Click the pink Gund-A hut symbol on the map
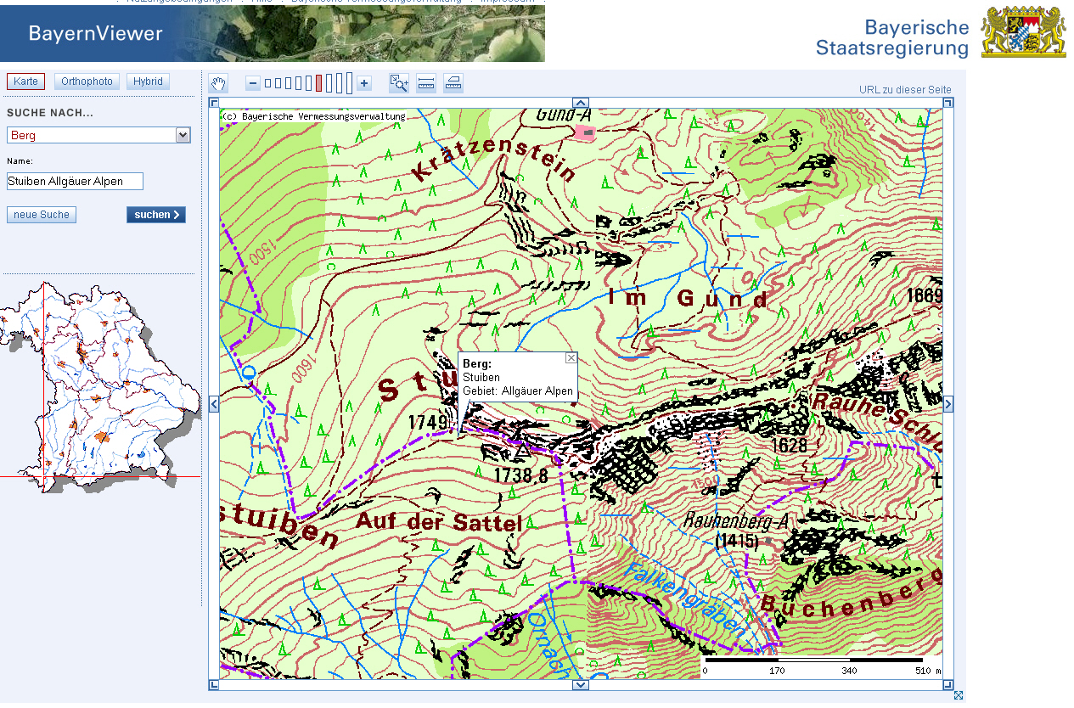 click(x=585, y=132)
